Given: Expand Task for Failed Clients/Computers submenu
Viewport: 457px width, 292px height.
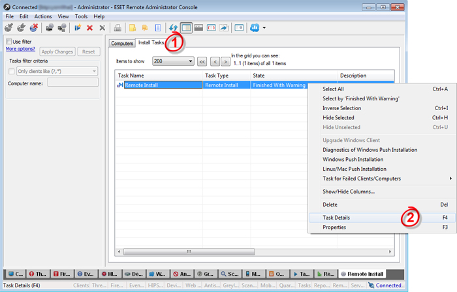Looking at the screenshot, I should pyautogui.click(x=382, y=179).
